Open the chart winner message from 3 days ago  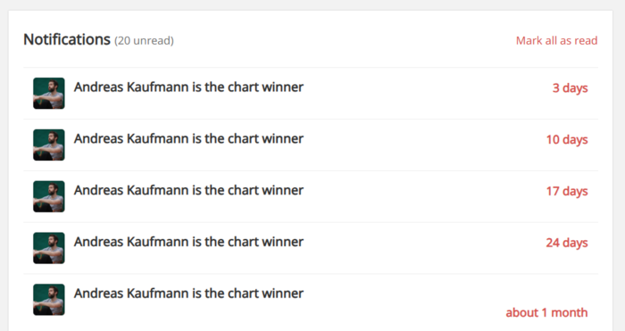click(x=188, y=87)
